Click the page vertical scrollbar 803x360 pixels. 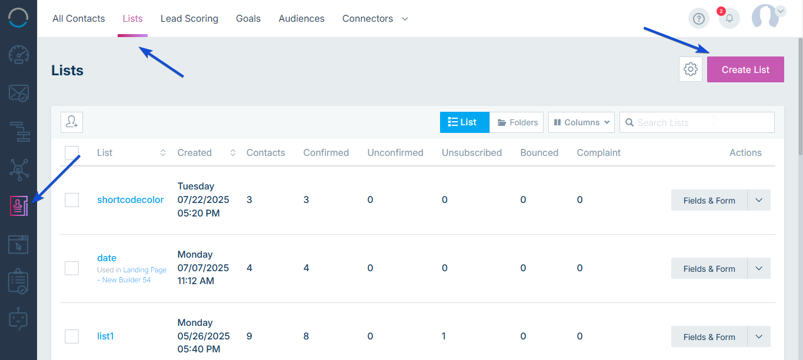coord(799,97)
